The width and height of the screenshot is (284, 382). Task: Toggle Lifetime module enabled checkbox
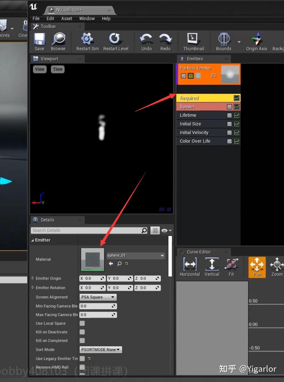229,115
